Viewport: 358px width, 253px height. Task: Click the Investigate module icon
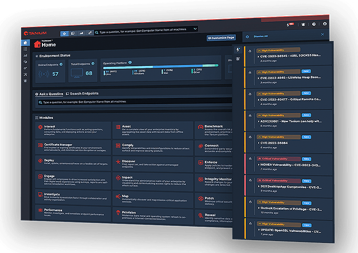(40, 195)
